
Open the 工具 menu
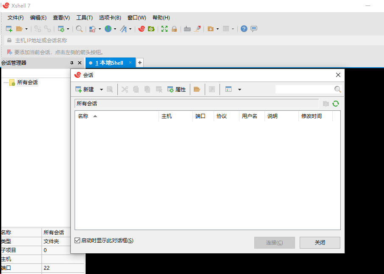pyautogui.click(x=84, y=18)
